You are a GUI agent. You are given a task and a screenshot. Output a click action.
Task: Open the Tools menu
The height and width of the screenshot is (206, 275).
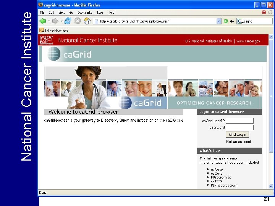[100, 13]
